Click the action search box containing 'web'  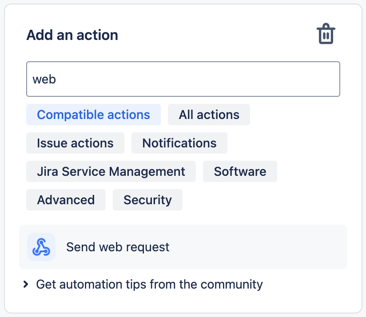183,79
